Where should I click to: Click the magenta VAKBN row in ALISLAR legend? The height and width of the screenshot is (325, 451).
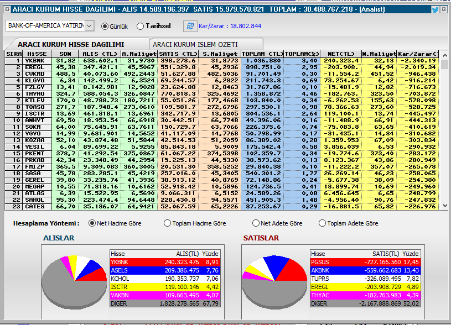coord(165,295)
